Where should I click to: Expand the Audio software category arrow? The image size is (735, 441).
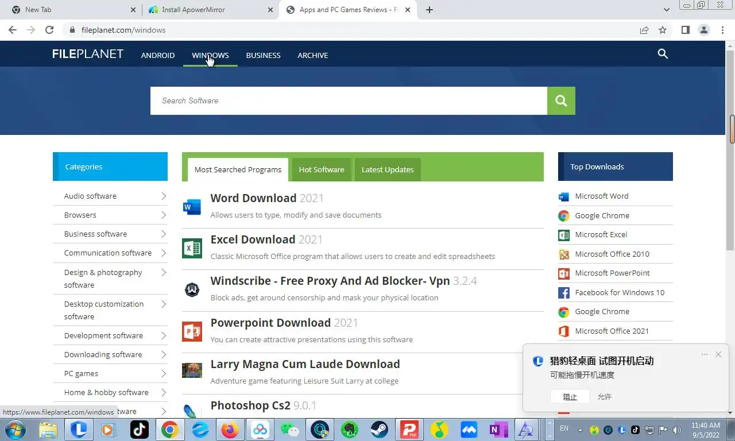pos(164,196)
